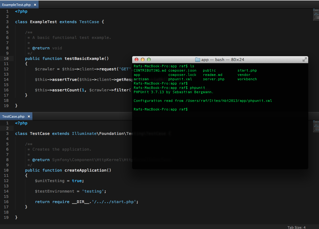
Task: Click the minimap of the ExampleTest.php pane
Action: point(316,15)
